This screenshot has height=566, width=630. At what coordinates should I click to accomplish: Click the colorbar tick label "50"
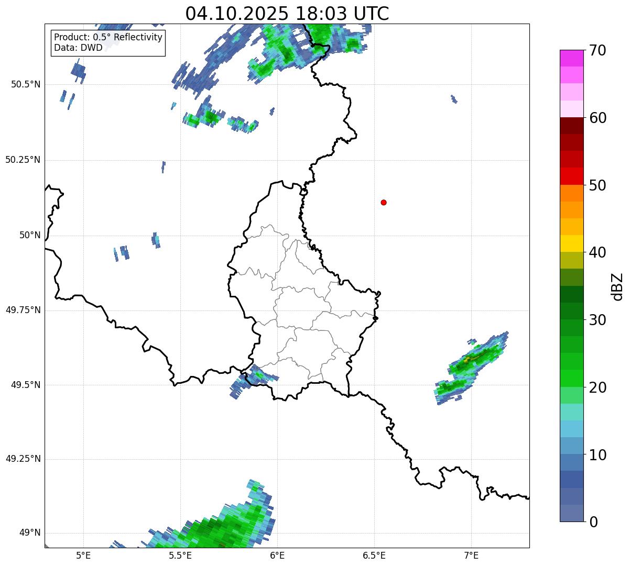pyautogui.click(x=598, y=185)
